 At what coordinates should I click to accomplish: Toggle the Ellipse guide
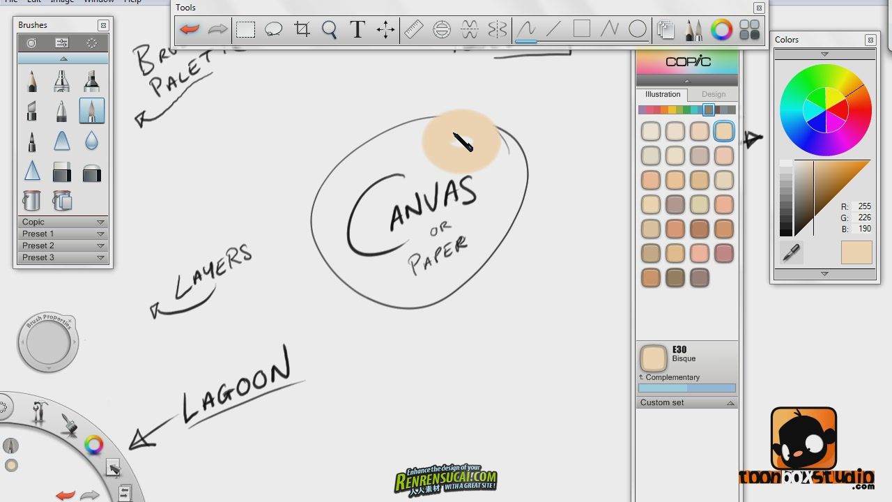(442, 29)
